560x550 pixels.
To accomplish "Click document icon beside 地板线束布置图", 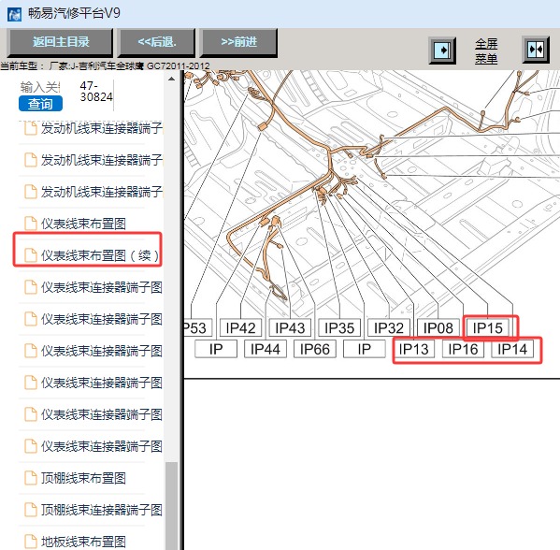I will point(31,542).
